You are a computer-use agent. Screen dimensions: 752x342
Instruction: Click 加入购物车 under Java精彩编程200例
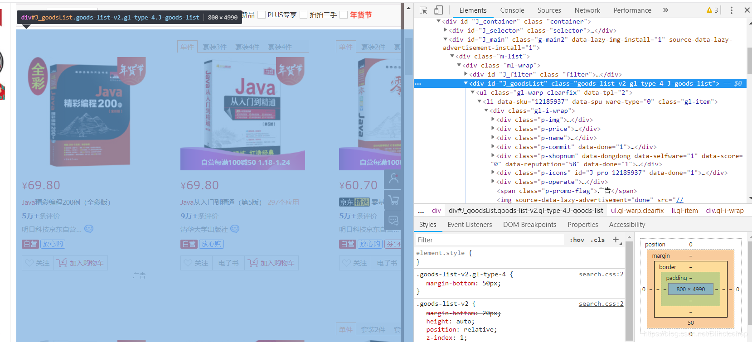[x=81, y=263]
